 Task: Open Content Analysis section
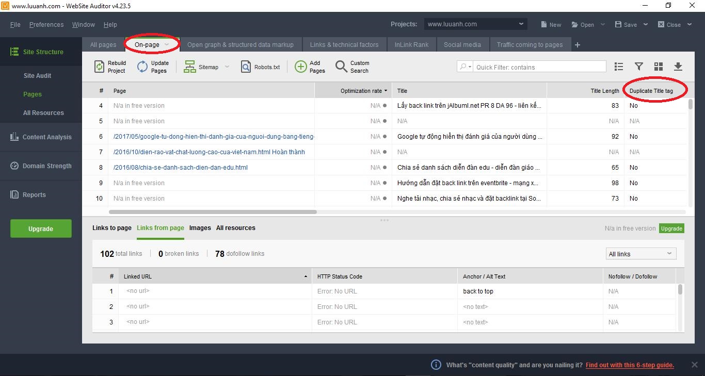41,137
